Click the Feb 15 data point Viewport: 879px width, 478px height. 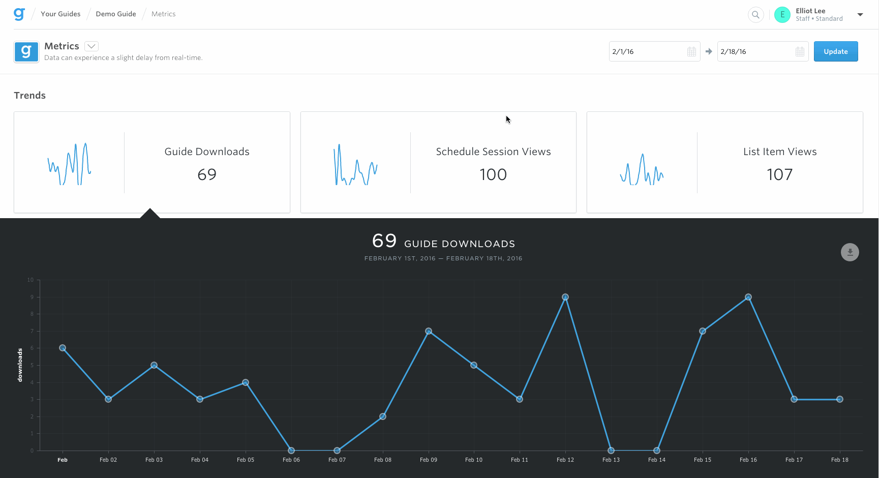[703, 331]
